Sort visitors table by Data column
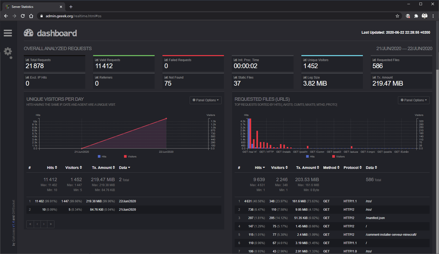The width and height of the screenshot is (439, 254). pyautogui.click(x=125, y=168)
